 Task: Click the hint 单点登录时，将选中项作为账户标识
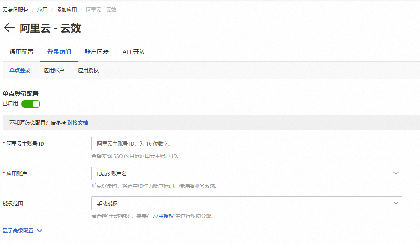click(x=154, y=186)
